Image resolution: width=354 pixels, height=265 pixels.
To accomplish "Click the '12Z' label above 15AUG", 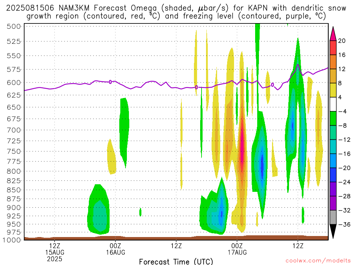I will [55, 246].
